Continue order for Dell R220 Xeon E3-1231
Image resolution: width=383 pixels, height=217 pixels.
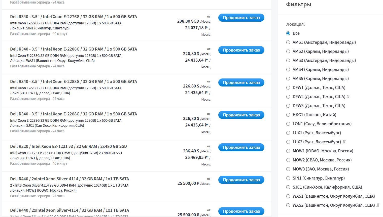tap(241, 147)
